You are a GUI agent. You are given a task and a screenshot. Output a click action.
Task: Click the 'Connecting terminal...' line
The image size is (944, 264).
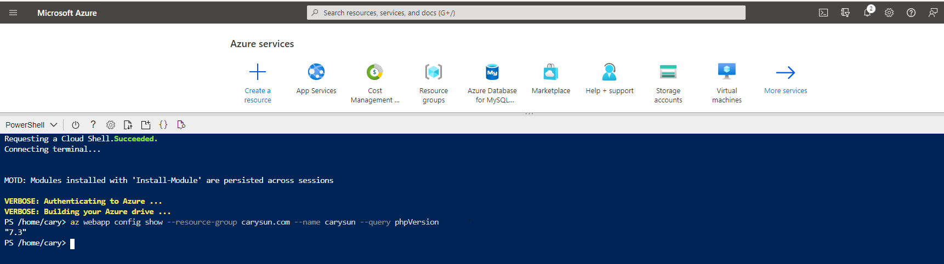pos(53,149)
